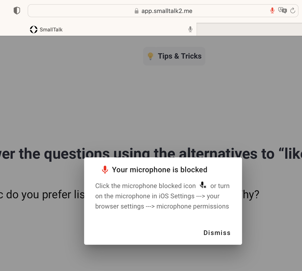
Task: Dismiss the microphone blocked dialog
Action: 217,233
